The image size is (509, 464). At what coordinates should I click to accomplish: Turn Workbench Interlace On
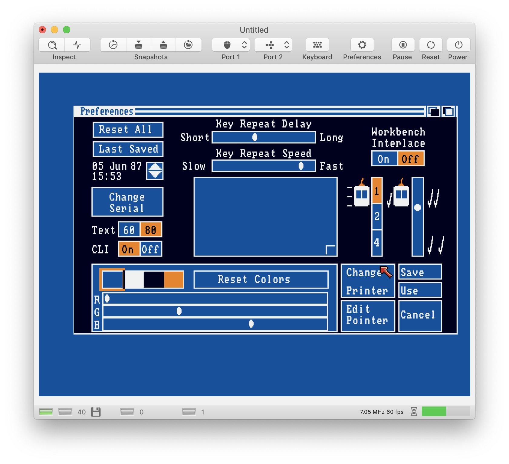click(x=384, y=159)
